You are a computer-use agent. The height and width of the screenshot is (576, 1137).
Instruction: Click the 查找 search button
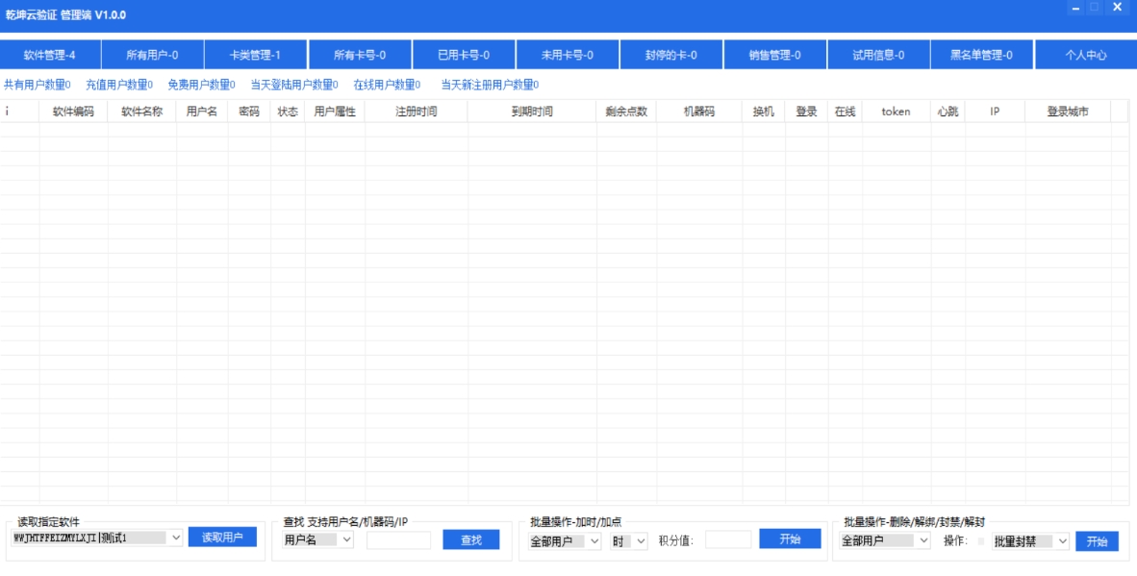pos(472,540)
